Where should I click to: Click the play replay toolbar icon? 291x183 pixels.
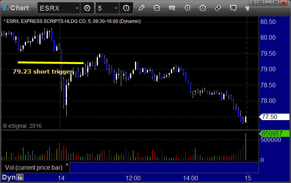tap(187, 8)
